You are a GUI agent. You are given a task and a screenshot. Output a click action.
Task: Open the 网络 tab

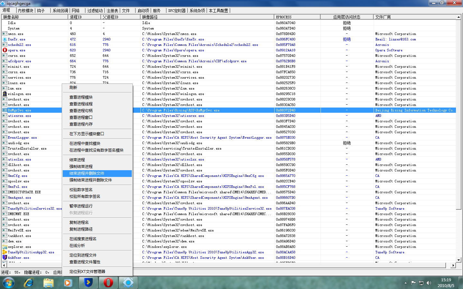pos(76,11)
